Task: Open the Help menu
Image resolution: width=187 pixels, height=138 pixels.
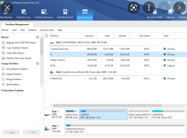Action: tap(60, 30)
